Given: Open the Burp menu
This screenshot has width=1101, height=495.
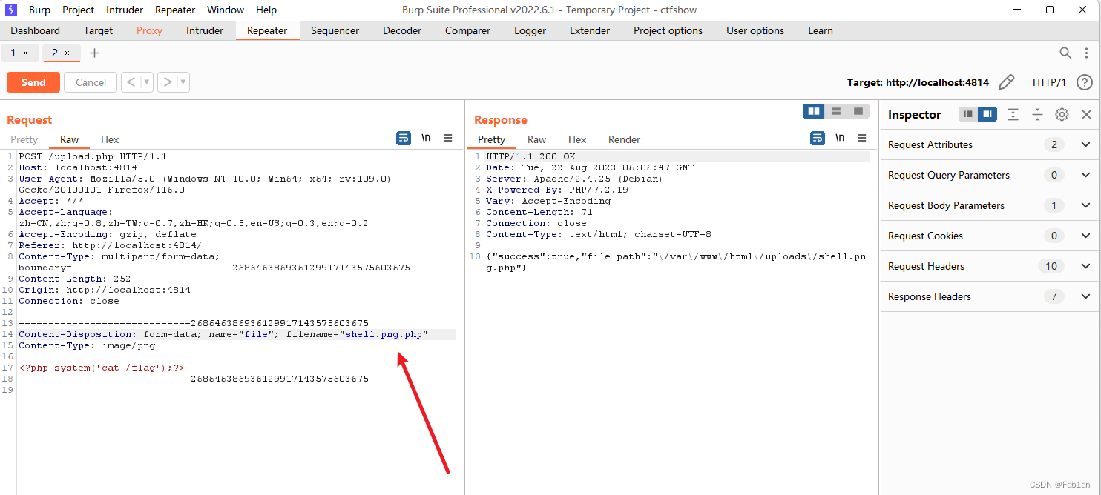Looking at the screenshot, I should [39, 10].
